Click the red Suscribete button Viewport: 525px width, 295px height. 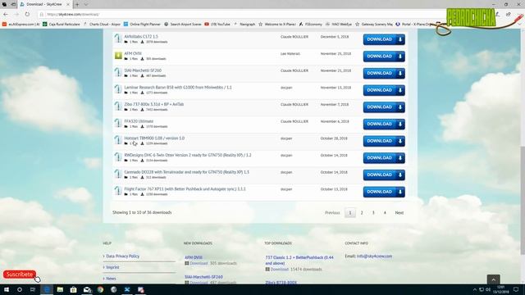coord(20,275)
